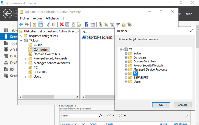Select Domain Controllers in the left console tree
199x125 pixels.
pyautogui.click(x=46, y=54)
